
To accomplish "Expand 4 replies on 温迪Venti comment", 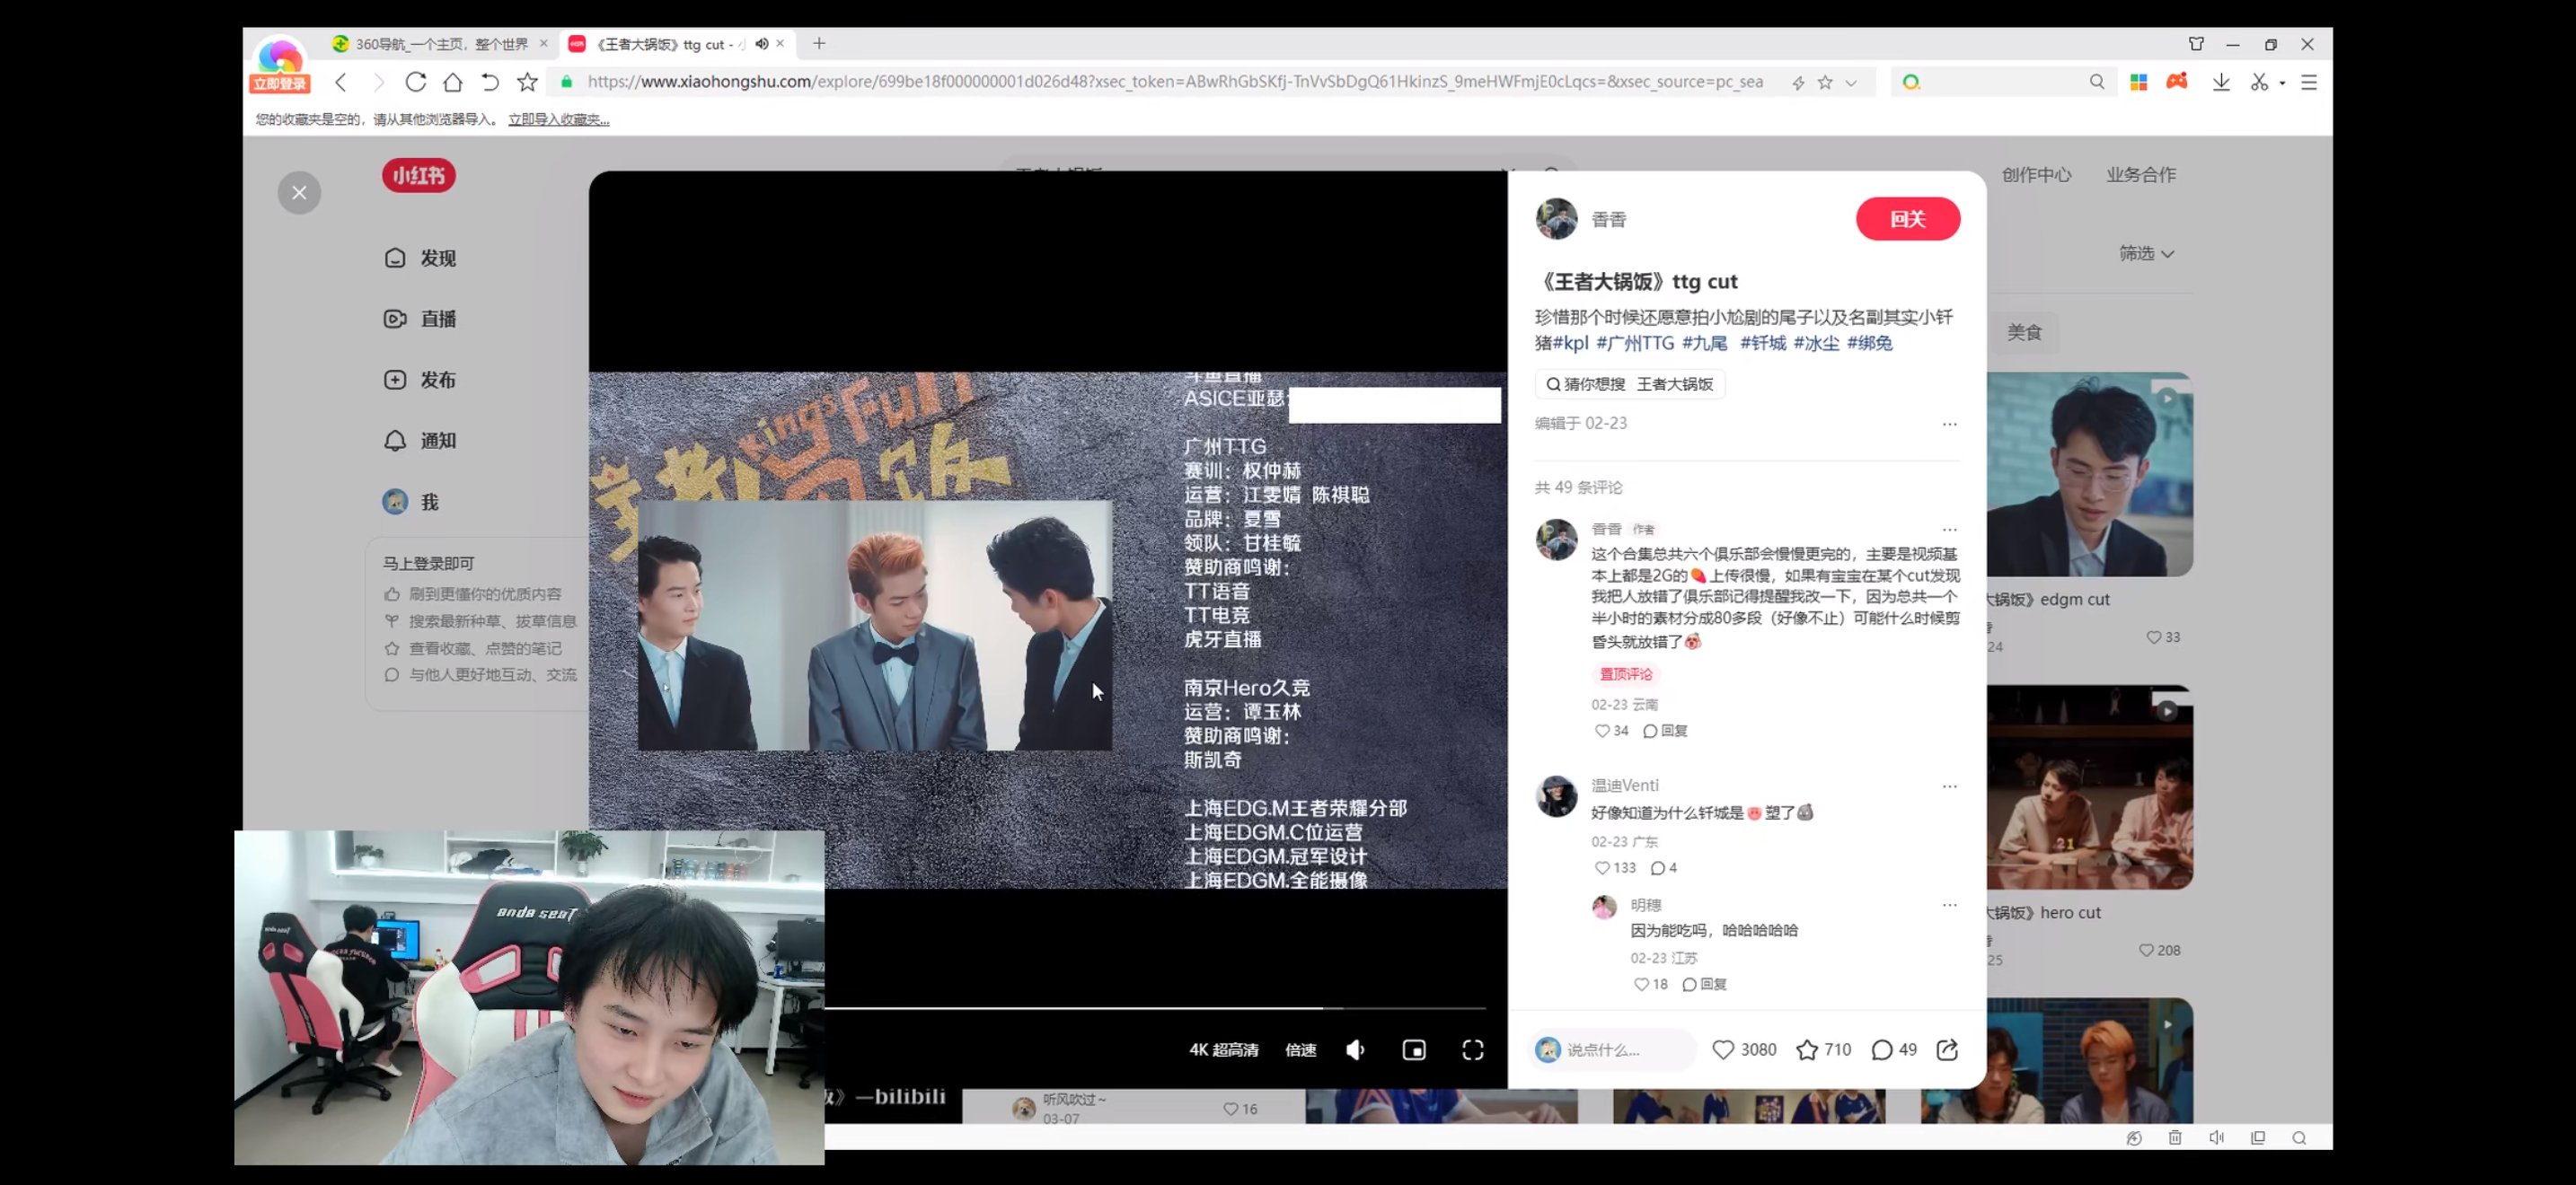I will point(1664,868).
